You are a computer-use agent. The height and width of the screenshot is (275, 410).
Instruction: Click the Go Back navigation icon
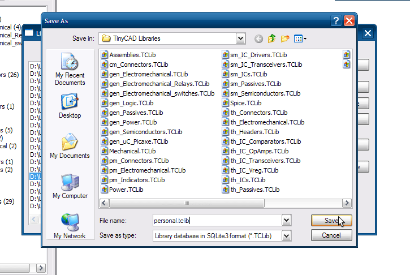point(259,38)
